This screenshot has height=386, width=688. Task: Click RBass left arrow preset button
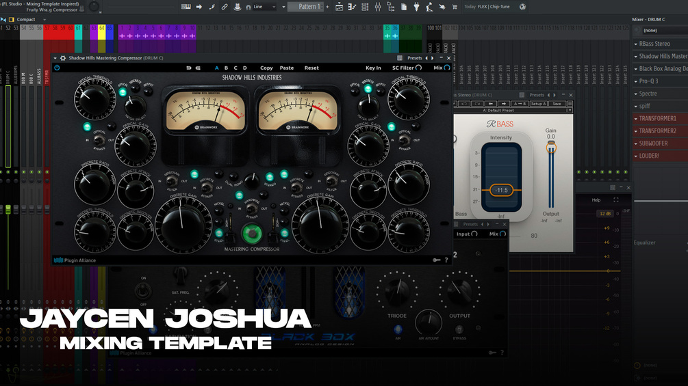pyautogui.click(x=491, y=104)
